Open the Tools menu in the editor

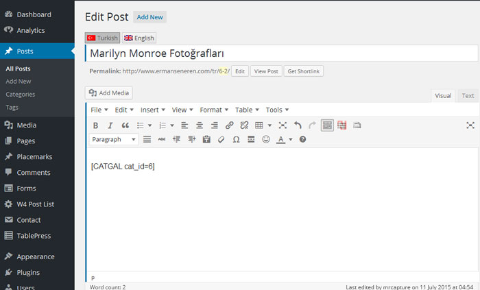[x=277, y=110]
